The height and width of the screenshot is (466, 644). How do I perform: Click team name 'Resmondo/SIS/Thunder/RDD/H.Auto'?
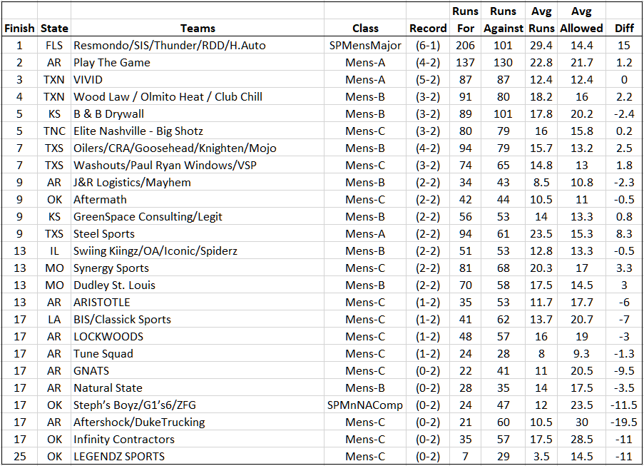[169, 45]
